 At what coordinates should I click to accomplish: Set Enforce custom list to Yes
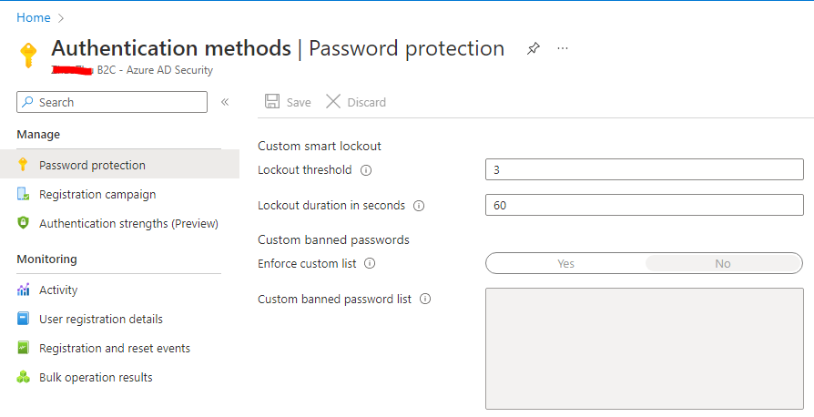[x=565, y=263]
